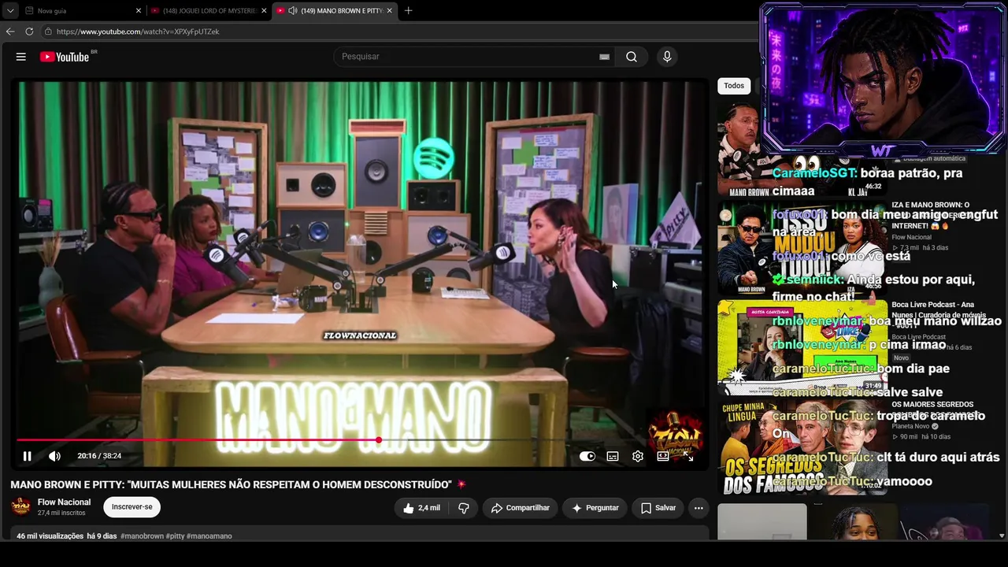Pause the video with the pause button
Screen dimensions: 1008x567
[x=27, y=456]
